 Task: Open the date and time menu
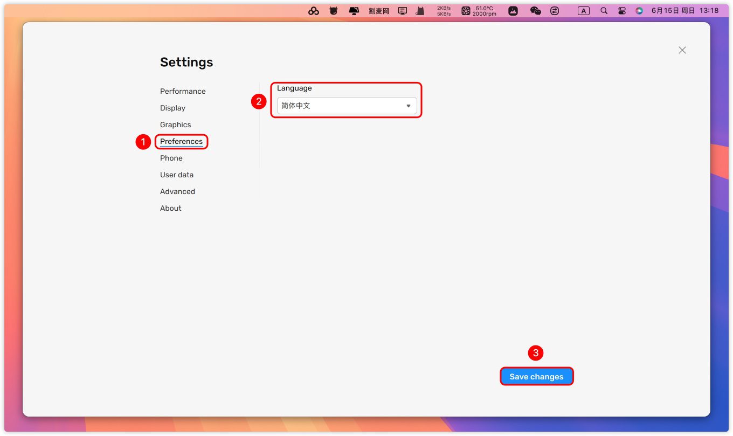pos(684,11)
